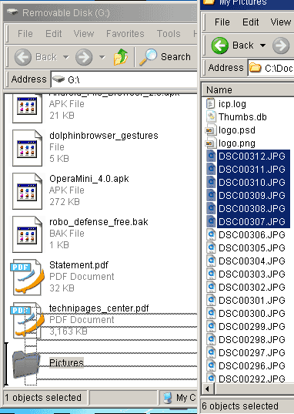Click highlighted DSC00309.JPG
Image resolution: width=294 pixels, height=414 pixels.
252,195
